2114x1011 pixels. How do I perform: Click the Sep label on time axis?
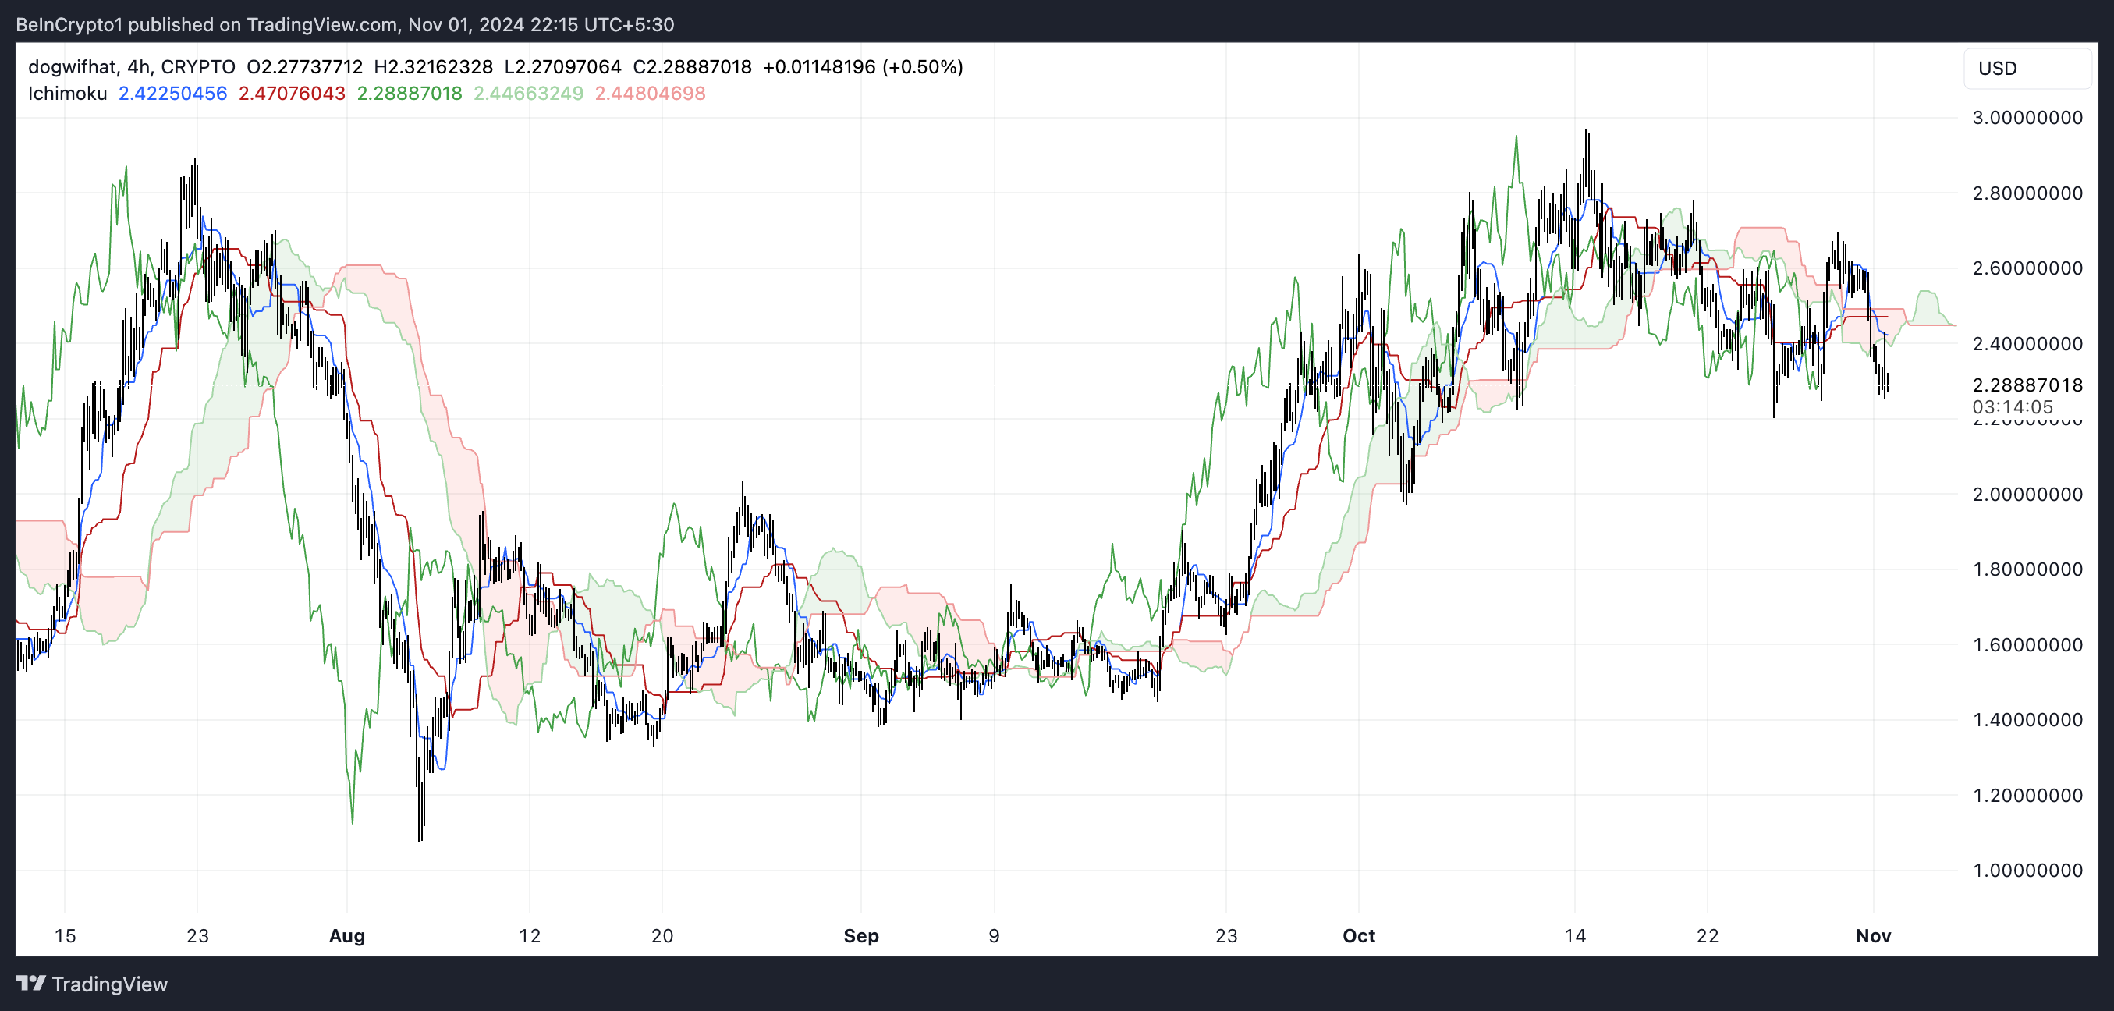861,935
